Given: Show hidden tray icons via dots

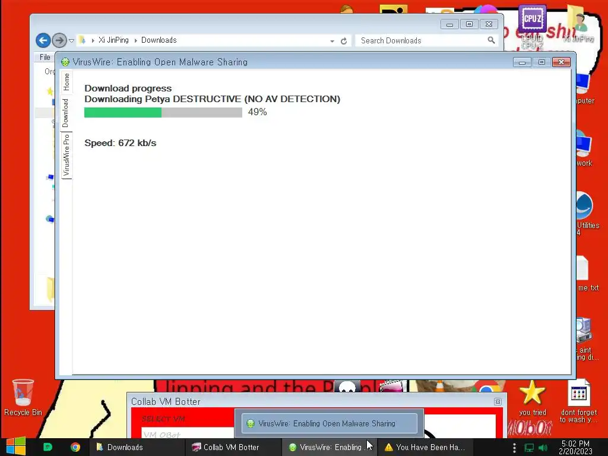Looking at the screenshot, I should pyautogui.click(x=514, y=448).
